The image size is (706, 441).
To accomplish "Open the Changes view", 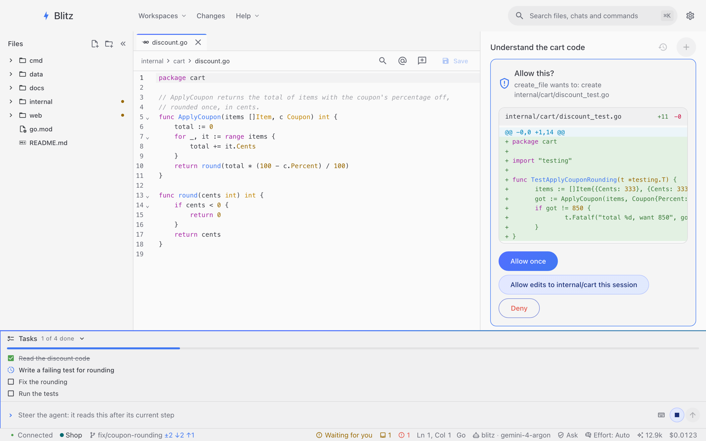I will [x=211, y=16].
